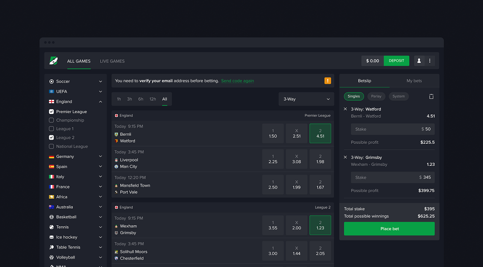Expand the Germany leagues list
The image size is (483, 267).
click(100, 157)
